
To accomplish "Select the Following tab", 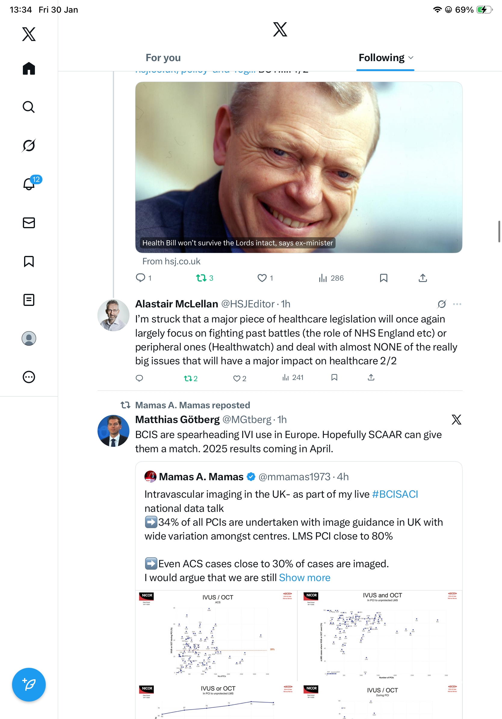I will [x=382, y=58].
